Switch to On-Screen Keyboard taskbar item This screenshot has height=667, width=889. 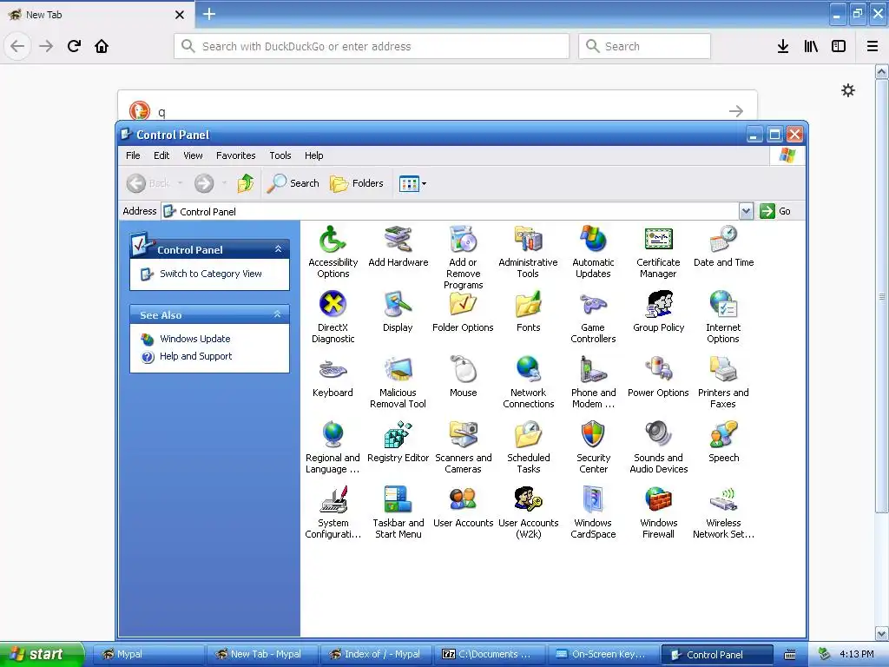(x=603, y=655)
